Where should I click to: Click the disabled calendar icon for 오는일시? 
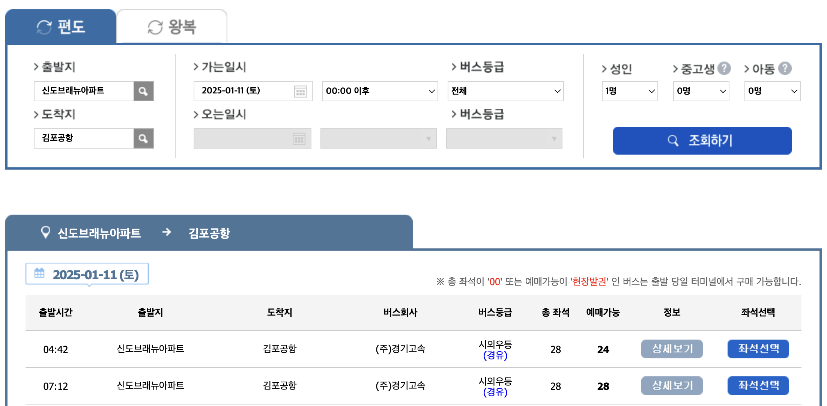tap(299, 138)
